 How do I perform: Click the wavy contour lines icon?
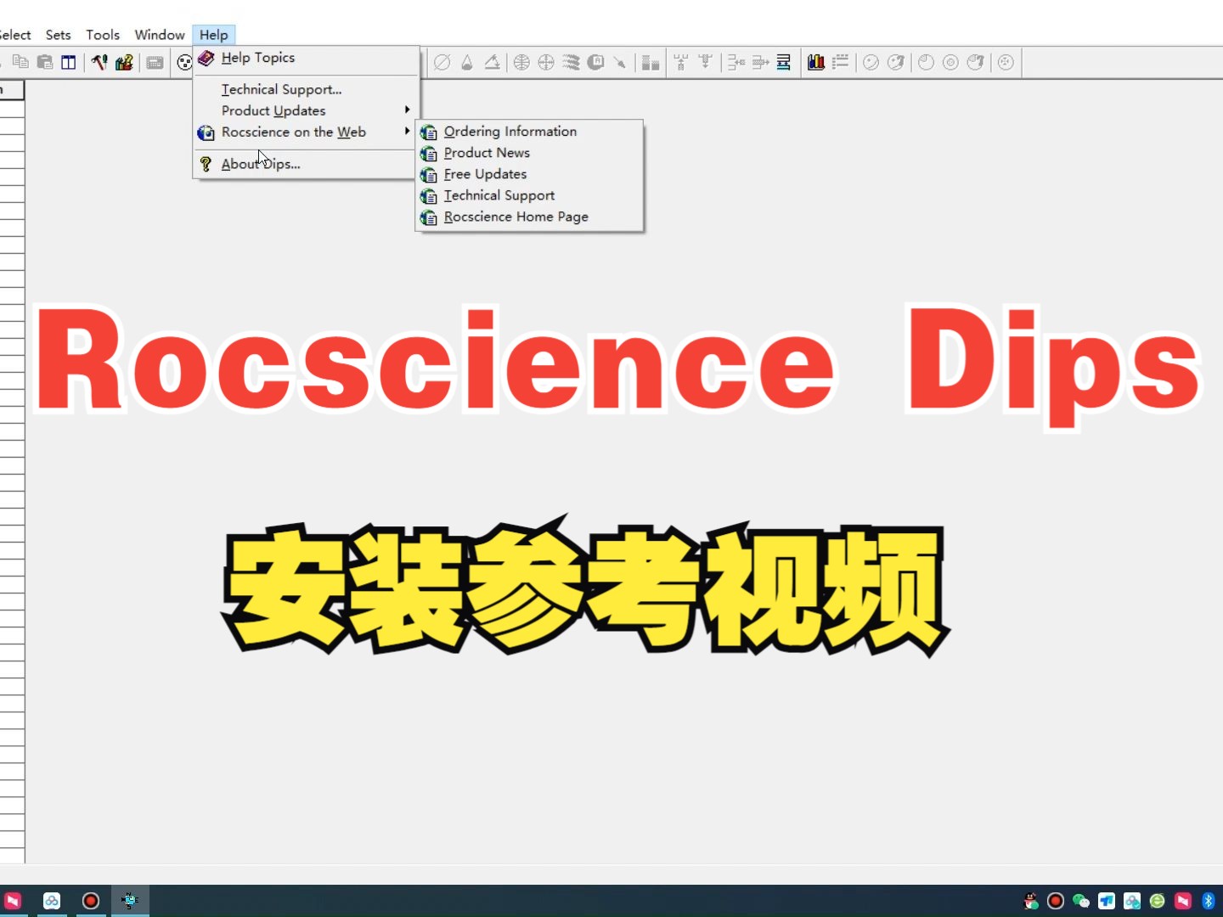point(571,62)
